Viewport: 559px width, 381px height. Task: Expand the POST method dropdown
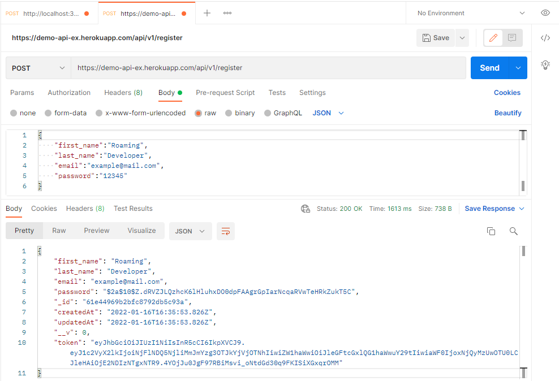click(x=38, y=68)
